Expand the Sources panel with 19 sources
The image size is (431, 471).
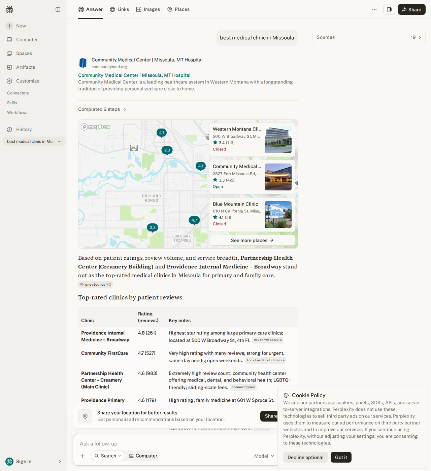(369, 37)
